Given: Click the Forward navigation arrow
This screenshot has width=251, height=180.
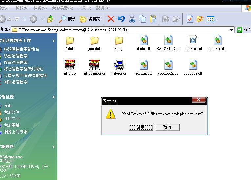Looking at the screenshot, I should tap(33, 19).
